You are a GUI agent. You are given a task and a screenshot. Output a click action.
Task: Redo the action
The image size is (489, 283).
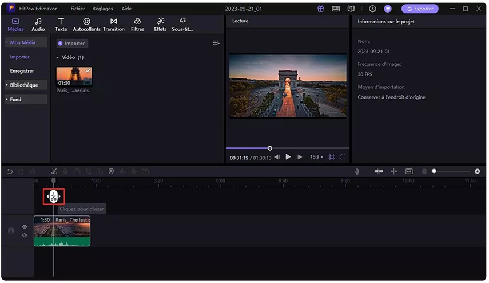pos(21,171)
